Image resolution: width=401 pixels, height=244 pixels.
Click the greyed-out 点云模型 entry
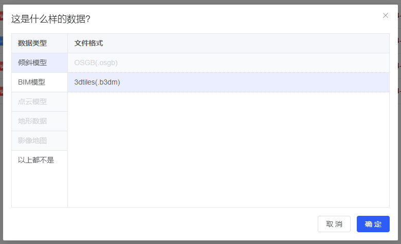click(x=32, y=101)
